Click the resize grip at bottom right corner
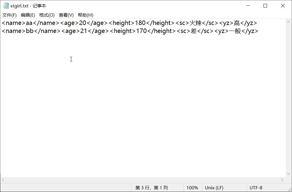 [x=289, y=190]
